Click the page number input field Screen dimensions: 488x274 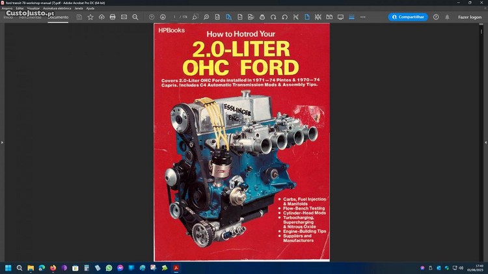pos(174,17)
